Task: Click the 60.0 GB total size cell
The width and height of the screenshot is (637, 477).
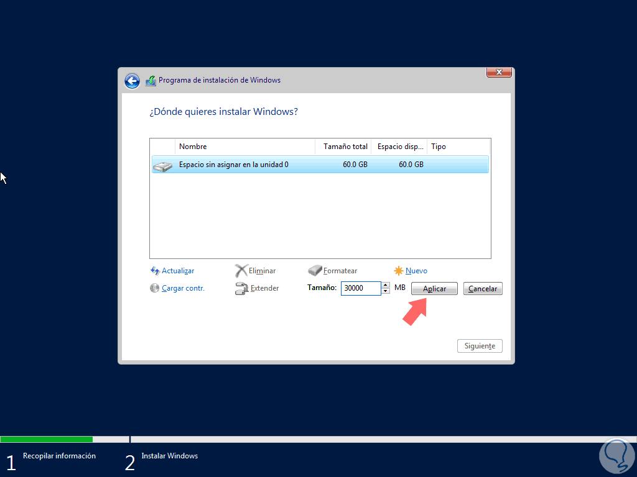Action: point(355,165)
